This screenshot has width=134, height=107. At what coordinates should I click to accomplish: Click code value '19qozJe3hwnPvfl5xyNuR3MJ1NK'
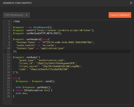point(49,69)
